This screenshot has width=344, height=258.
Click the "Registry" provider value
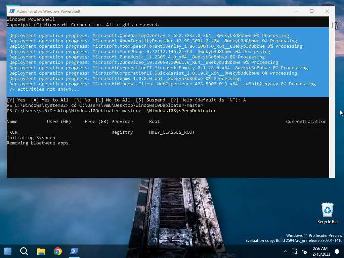[x=122, y=132]
